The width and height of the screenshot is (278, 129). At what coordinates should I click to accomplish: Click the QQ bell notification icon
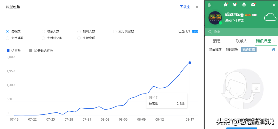(x=209, y=5)
